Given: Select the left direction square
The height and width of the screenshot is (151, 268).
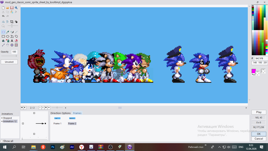Looking at the screenshot, I should [23, 124].
